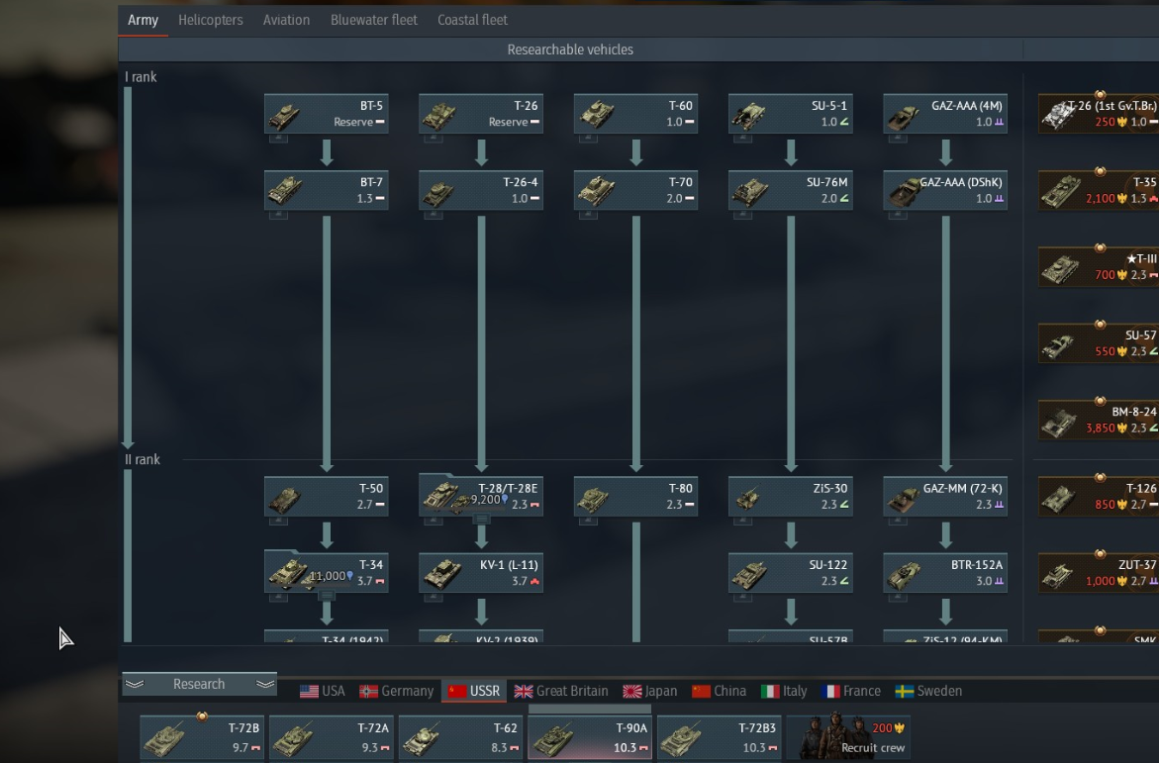This screenshot has width=1159, height=763.
Task: Open the Bluewater fleet tab
Action: point(374,20)
